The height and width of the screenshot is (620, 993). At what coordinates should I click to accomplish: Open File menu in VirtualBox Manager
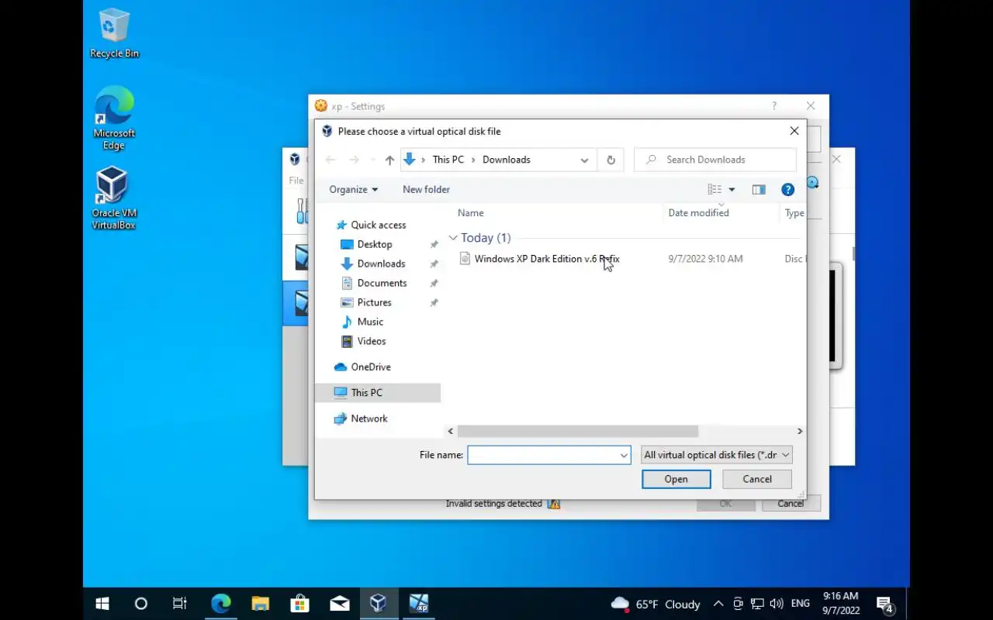pos(296,181)
